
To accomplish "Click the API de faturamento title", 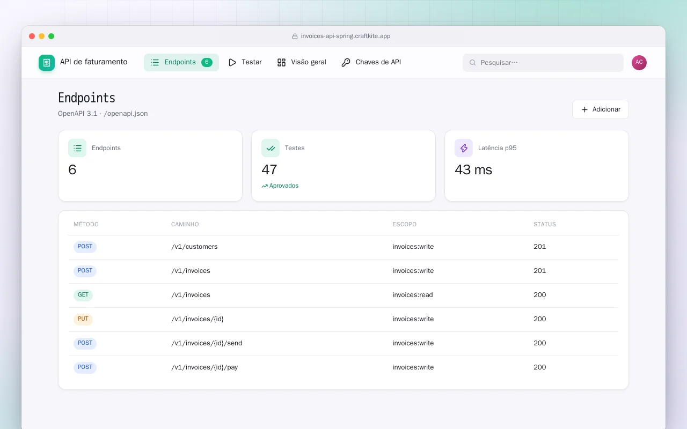I will point(94,62).
